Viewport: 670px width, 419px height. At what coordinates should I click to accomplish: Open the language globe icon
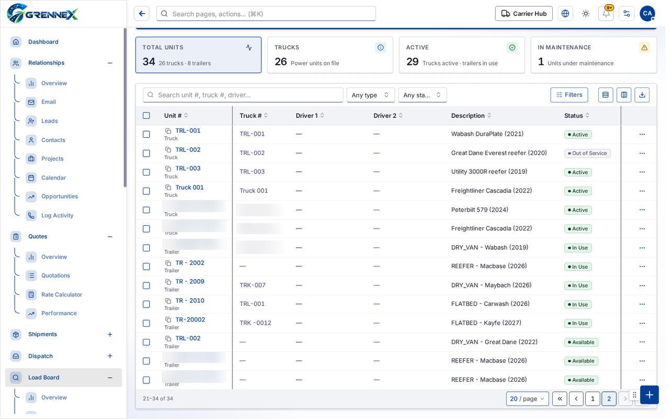click(565, 14)
